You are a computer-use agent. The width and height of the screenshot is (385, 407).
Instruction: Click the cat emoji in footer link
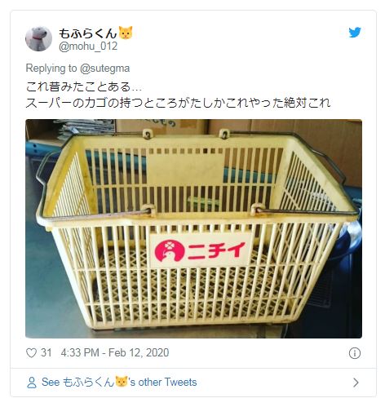pyautogui.click(x=122, y=382)
